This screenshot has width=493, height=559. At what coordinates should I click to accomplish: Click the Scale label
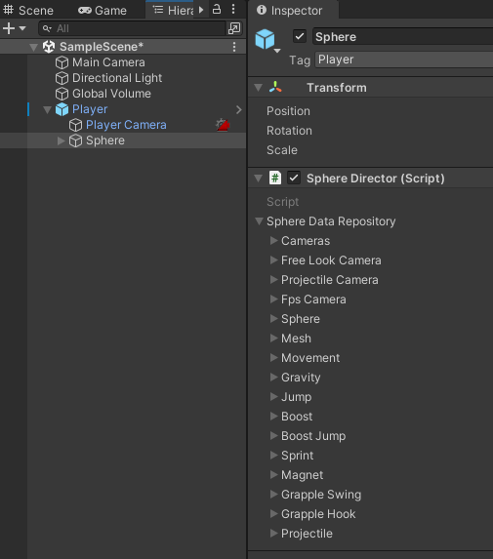(x=282, y=150)
